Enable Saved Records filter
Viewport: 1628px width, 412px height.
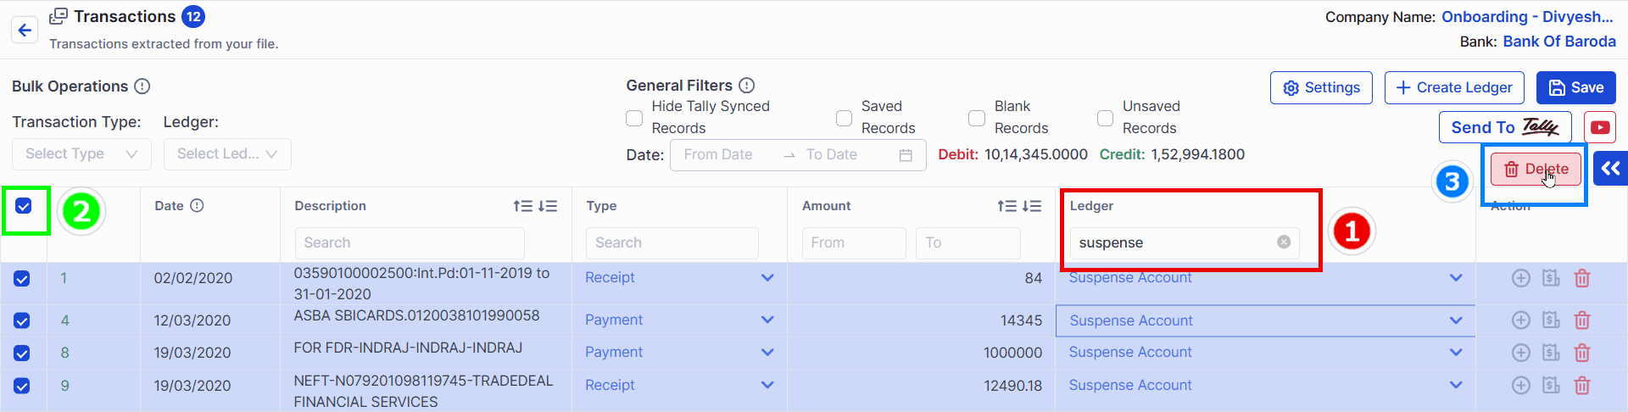(x=844, y=118)
